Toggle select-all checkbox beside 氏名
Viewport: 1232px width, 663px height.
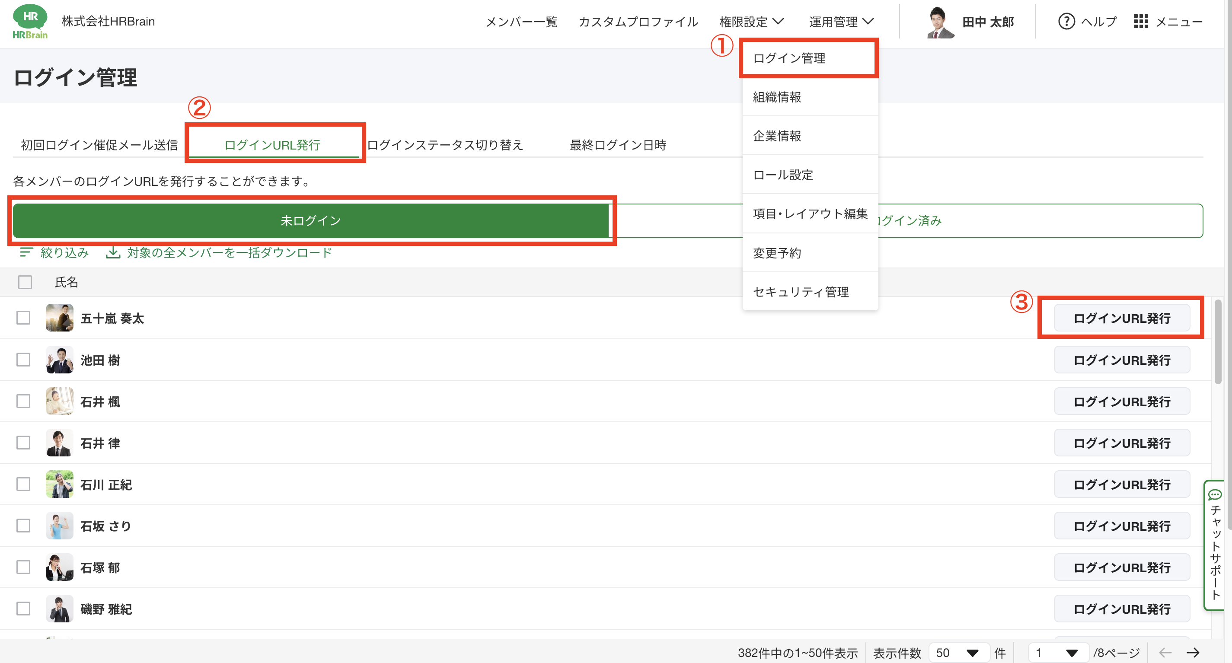[x=25, y=282]
